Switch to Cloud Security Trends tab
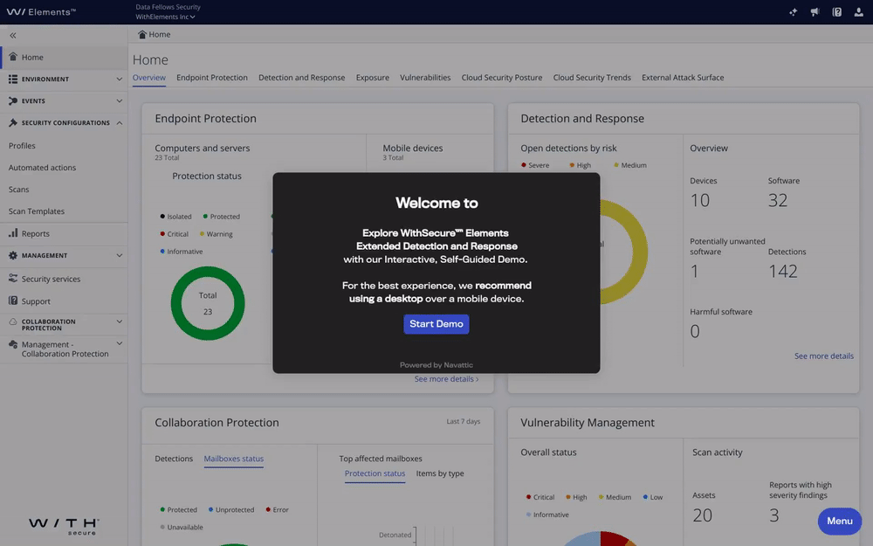Screen dimensions: 873x546 click(592, 78)
